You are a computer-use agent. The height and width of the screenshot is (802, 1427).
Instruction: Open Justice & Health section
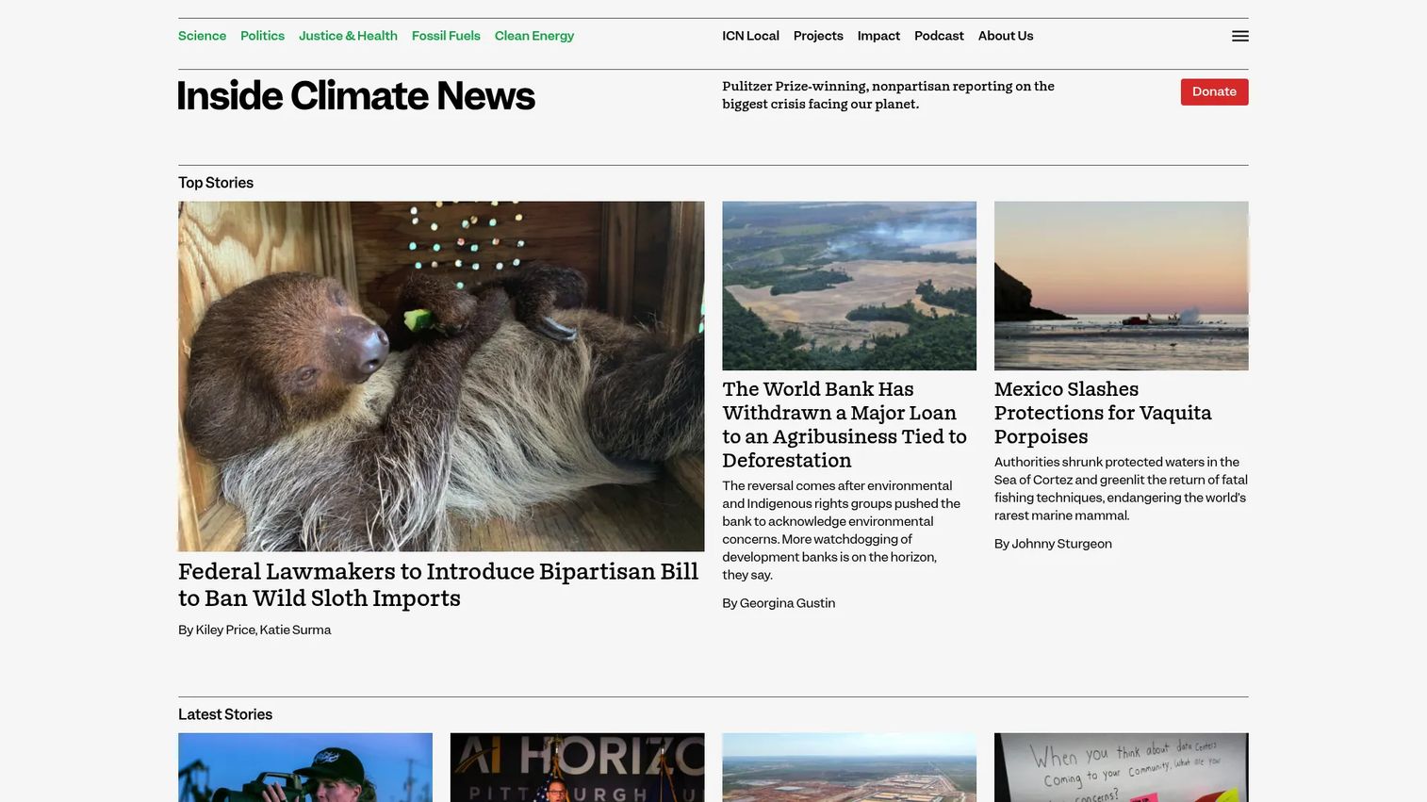click(348, 36)
